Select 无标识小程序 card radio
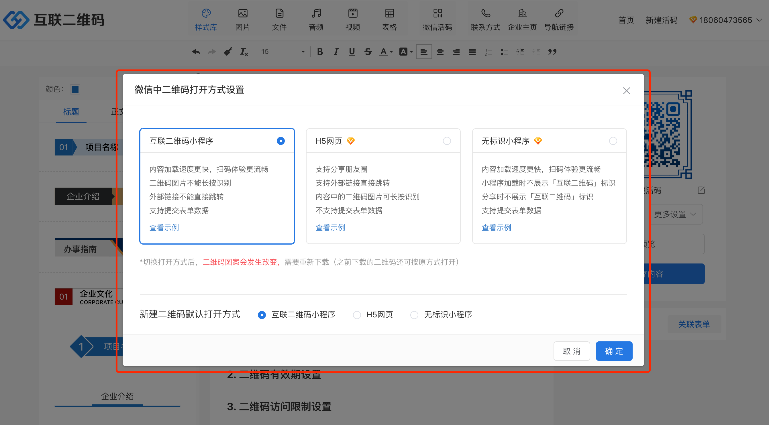 [x=613, y=141]
